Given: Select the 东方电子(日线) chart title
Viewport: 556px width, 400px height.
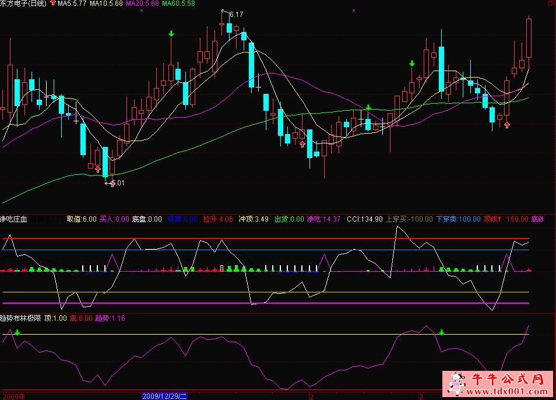Looking at the screenshot, I should pos(23,3).
